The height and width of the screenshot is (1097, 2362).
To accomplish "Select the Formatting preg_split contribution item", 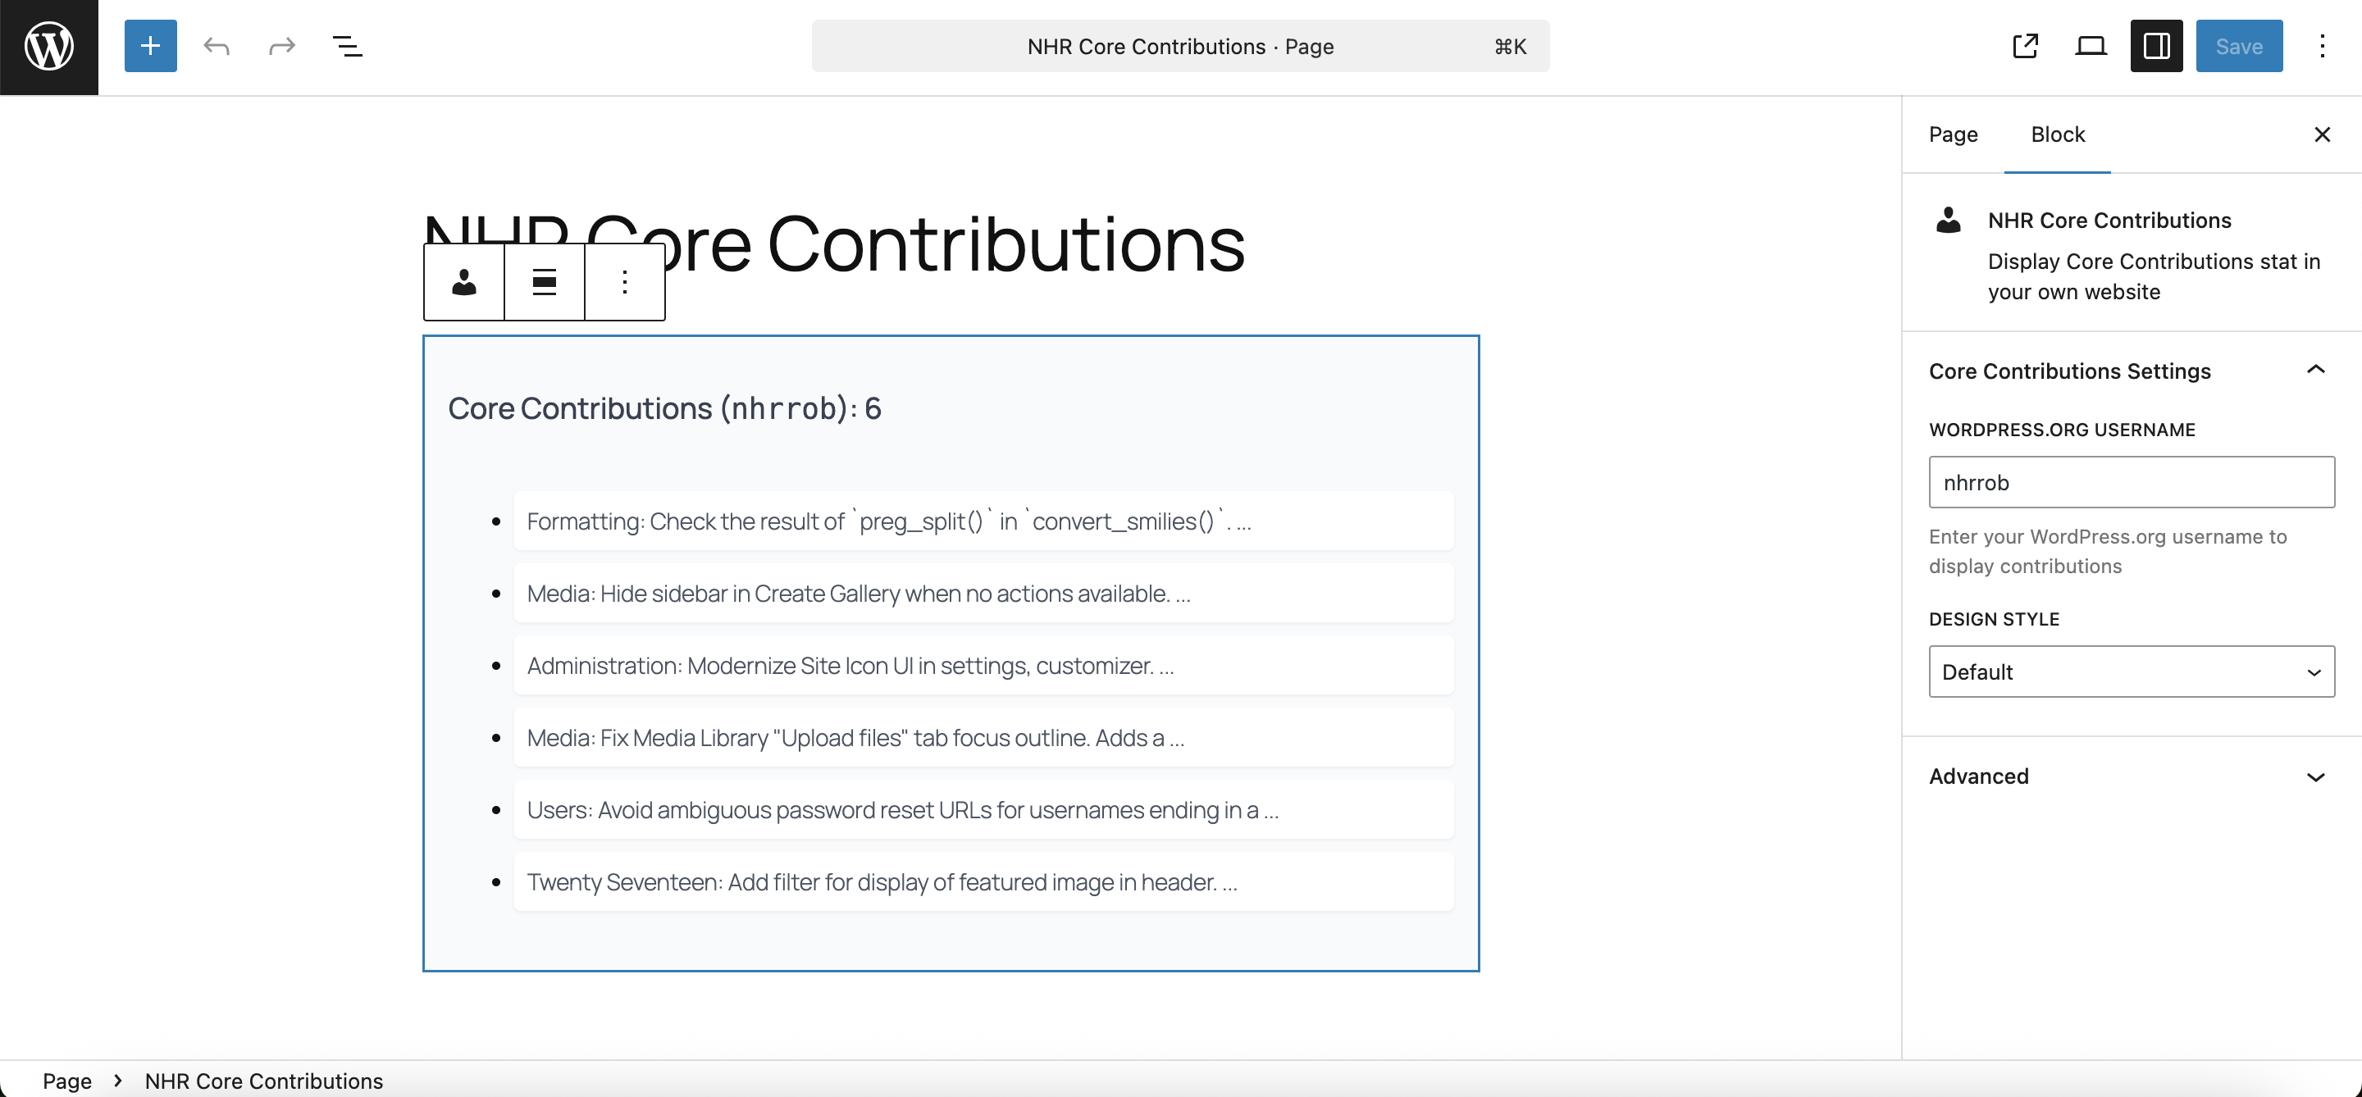I will click(x=983, y=521).
